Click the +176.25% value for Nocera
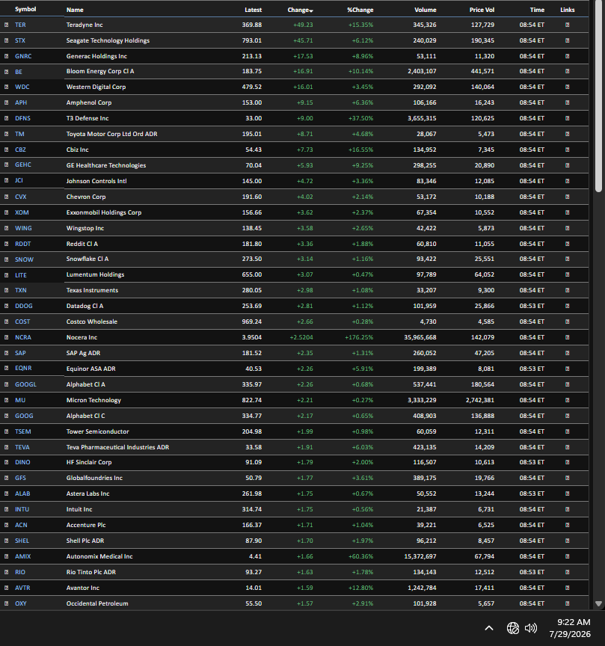The width and height of the screenshot is (605, 646). click(359, 337)
